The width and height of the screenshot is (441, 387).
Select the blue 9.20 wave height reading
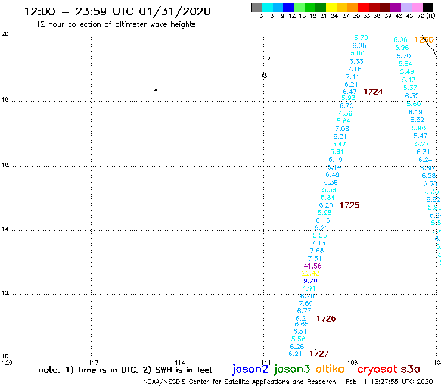[310, 281]
